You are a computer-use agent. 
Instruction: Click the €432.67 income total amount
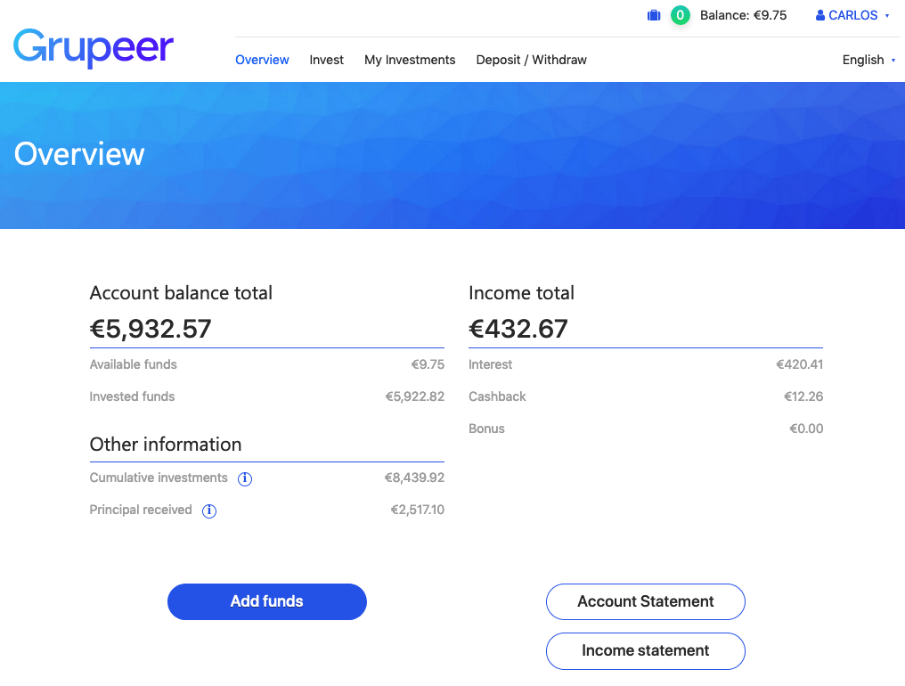518,329
